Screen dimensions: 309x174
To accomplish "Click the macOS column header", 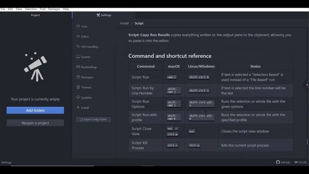I will 174,67.
